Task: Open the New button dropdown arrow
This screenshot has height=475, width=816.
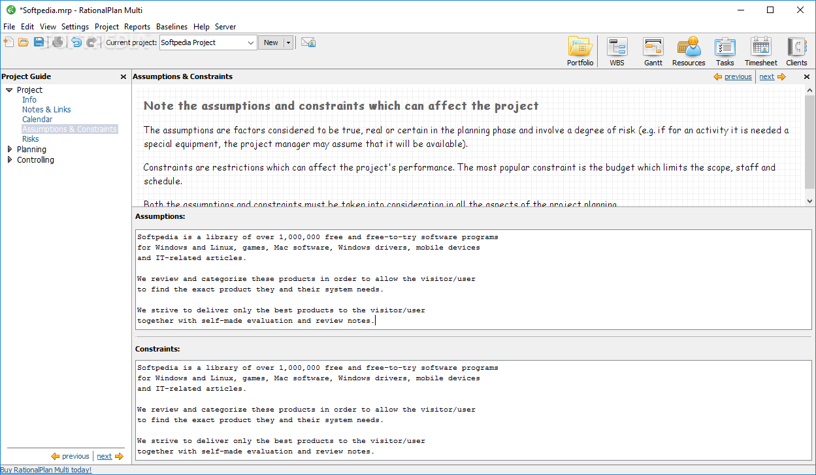Action: 288,42
